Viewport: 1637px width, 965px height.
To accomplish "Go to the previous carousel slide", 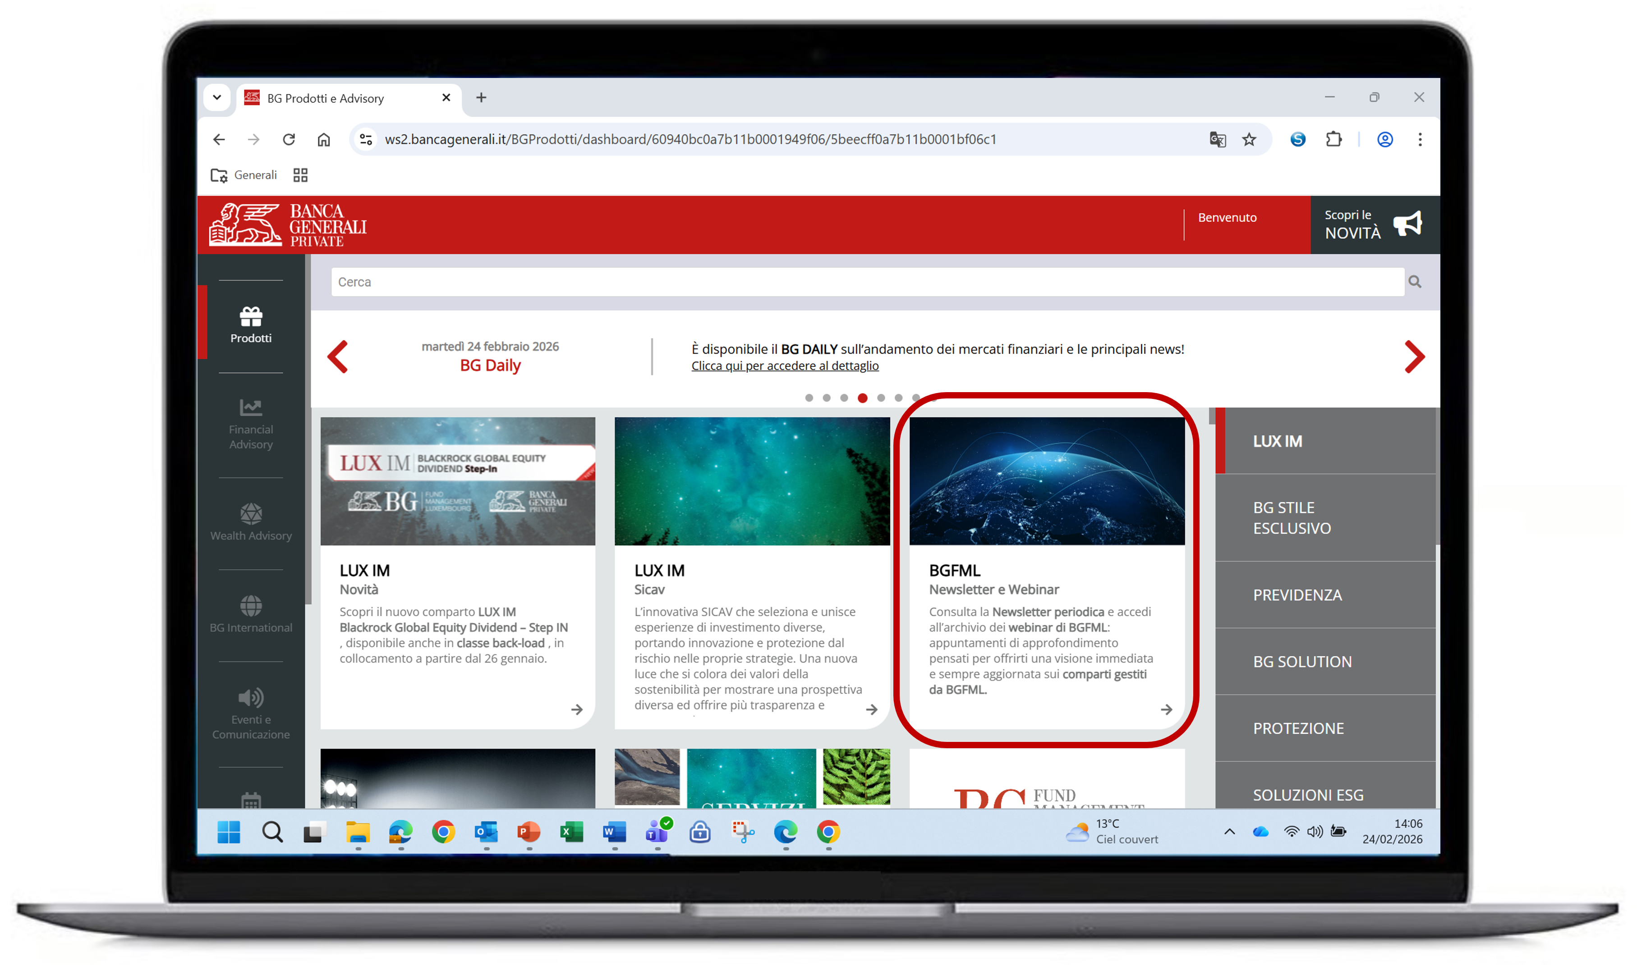I will pos(338,357).
